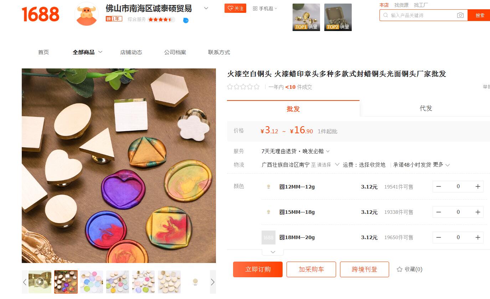Open the 公司档案 nav item

pos(175,52)
